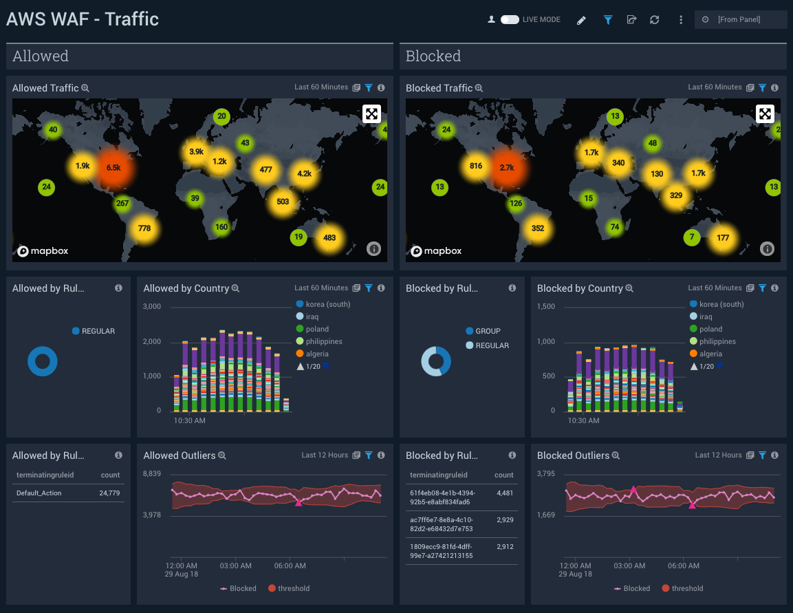Open the three-dot more options menu

(x=681, y=20)
